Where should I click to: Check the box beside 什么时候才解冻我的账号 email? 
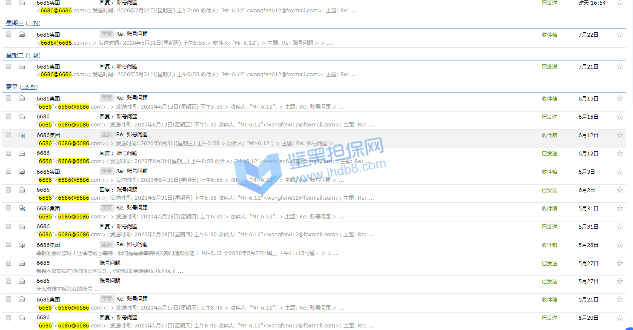9,281
